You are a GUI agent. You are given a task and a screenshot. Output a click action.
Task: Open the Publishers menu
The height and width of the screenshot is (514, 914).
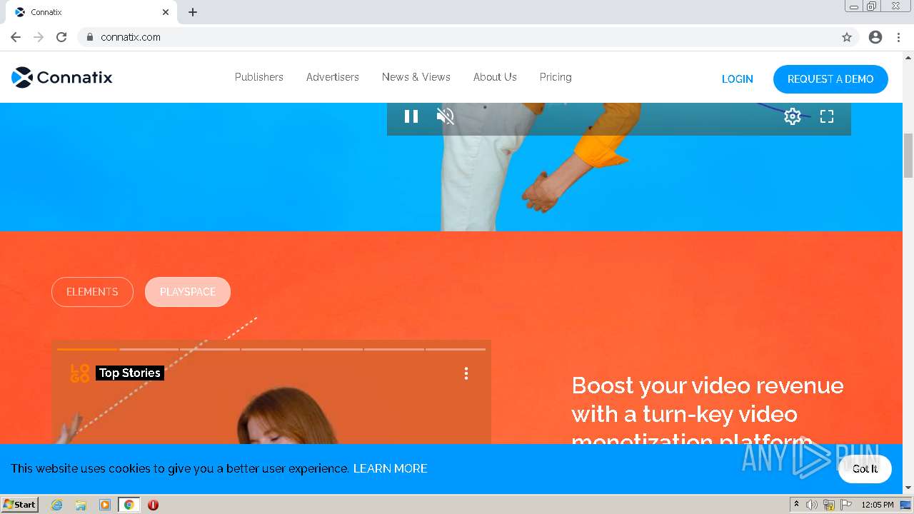click(x=259, y=77)
